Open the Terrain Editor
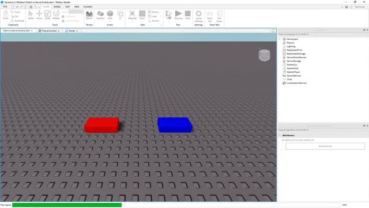 89,15
